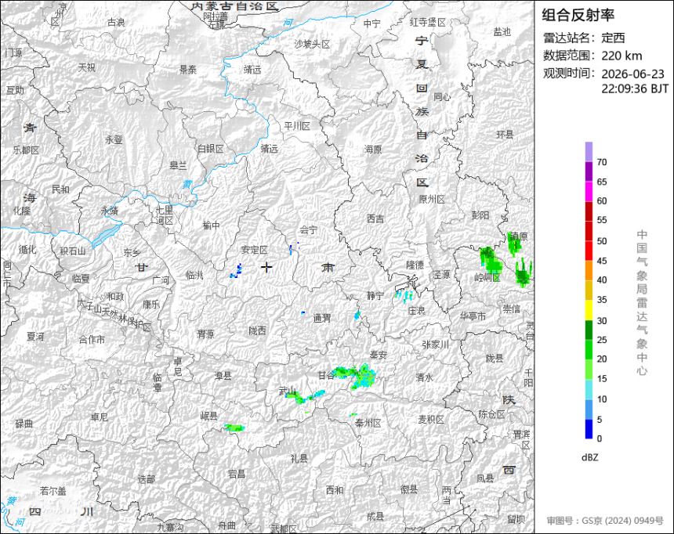This screenshot has width=674, height=534.
Task: Click the 组合反射率 title text
Action: pyautogui.click(x=578, y=15)
